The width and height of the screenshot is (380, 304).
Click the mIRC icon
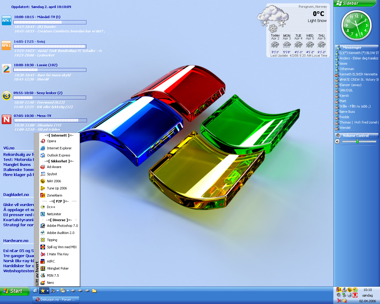click(43, 261)
